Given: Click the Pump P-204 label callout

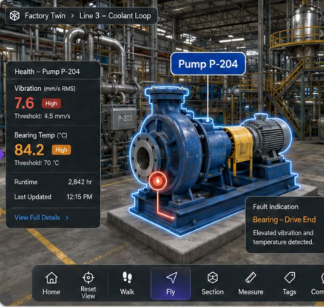Looking at the screenshot, I should click(208, 64).
